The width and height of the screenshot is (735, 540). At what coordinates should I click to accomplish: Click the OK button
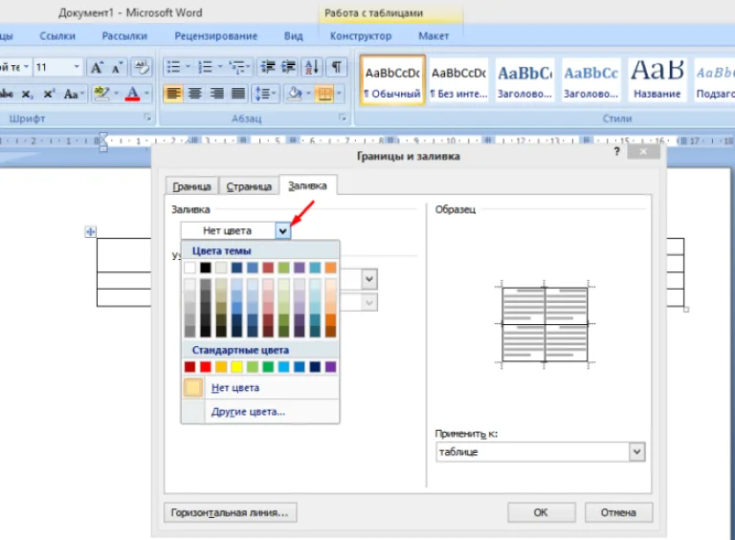[x=541, y=512]
